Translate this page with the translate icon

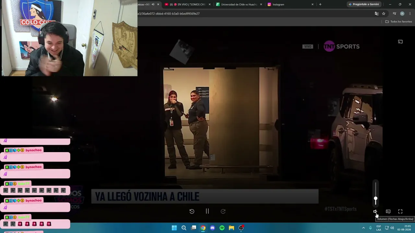point(376,14)
